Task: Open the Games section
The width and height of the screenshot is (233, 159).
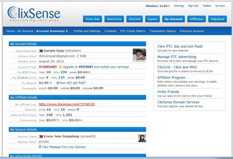Action: click(x=152, y=19)
